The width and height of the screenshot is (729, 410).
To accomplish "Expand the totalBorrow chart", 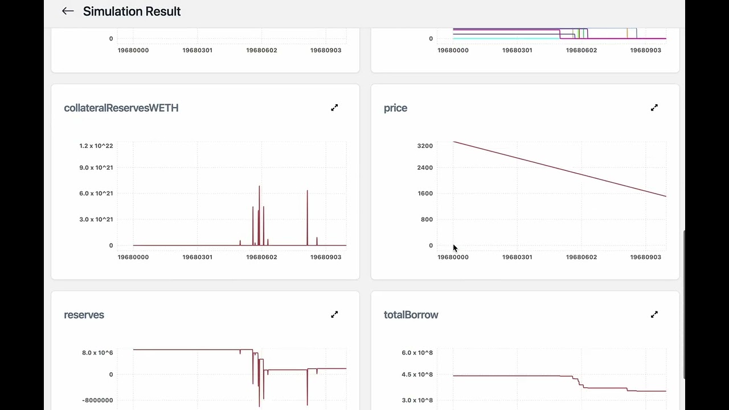I will click(654, 314).
